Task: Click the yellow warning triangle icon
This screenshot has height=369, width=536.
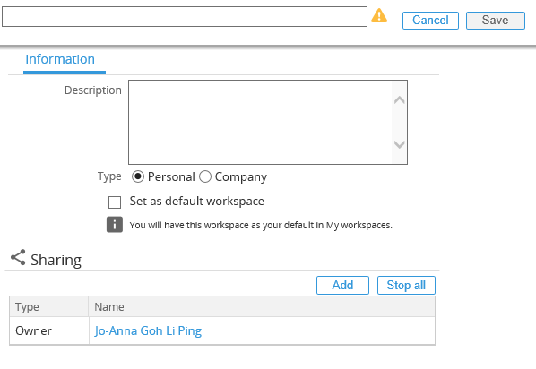Action: click(379, 16)
